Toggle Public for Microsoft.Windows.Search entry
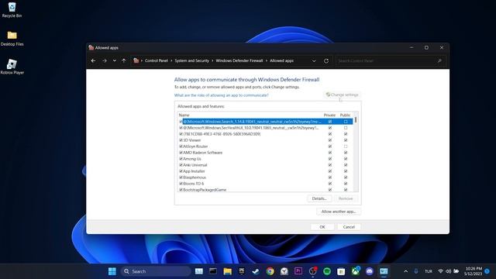This screenshot has height=279, width=496. point(346,122)
